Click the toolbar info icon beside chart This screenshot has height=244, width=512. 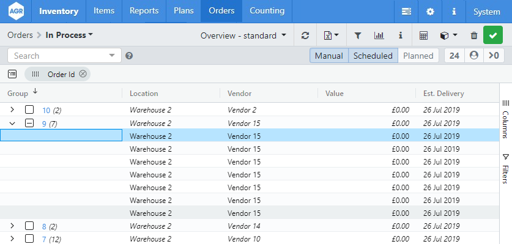pos(401,35)
